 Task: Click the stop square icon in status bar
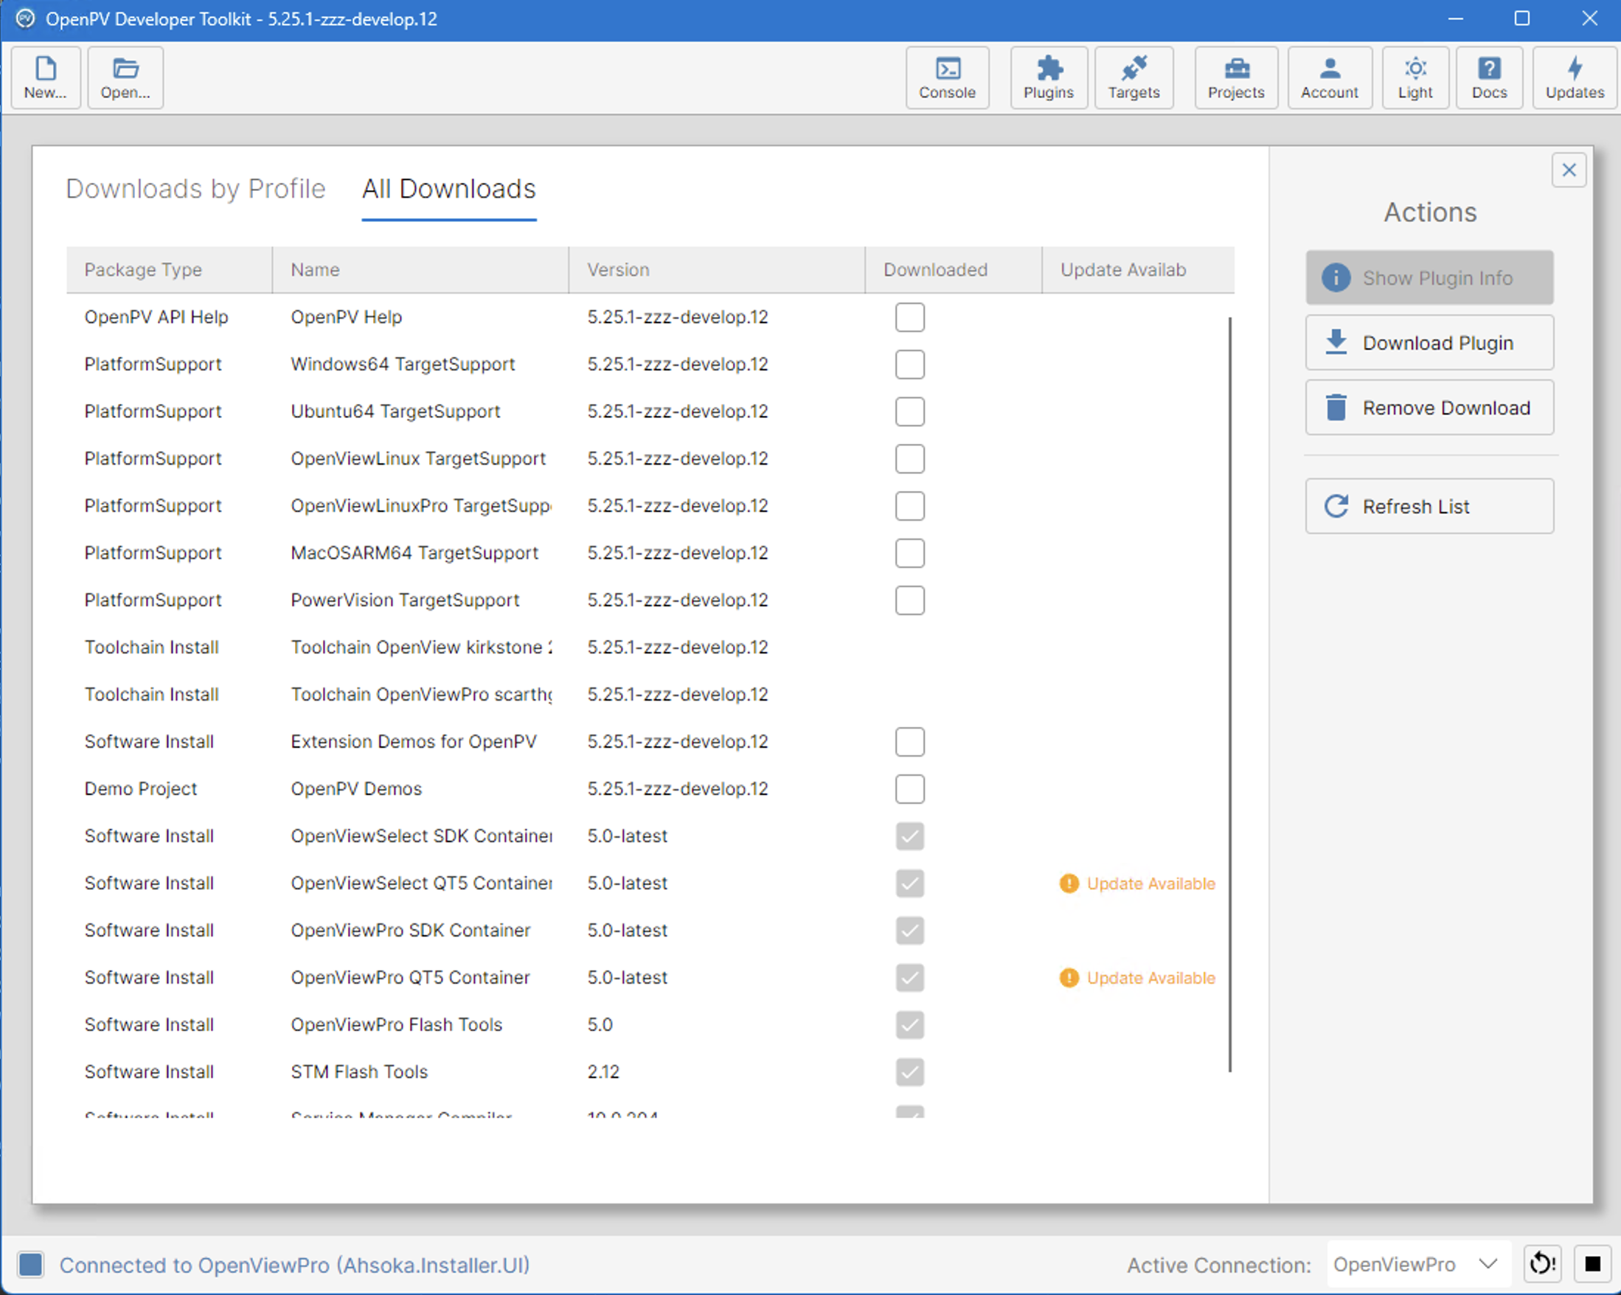click(1592, 1263)
